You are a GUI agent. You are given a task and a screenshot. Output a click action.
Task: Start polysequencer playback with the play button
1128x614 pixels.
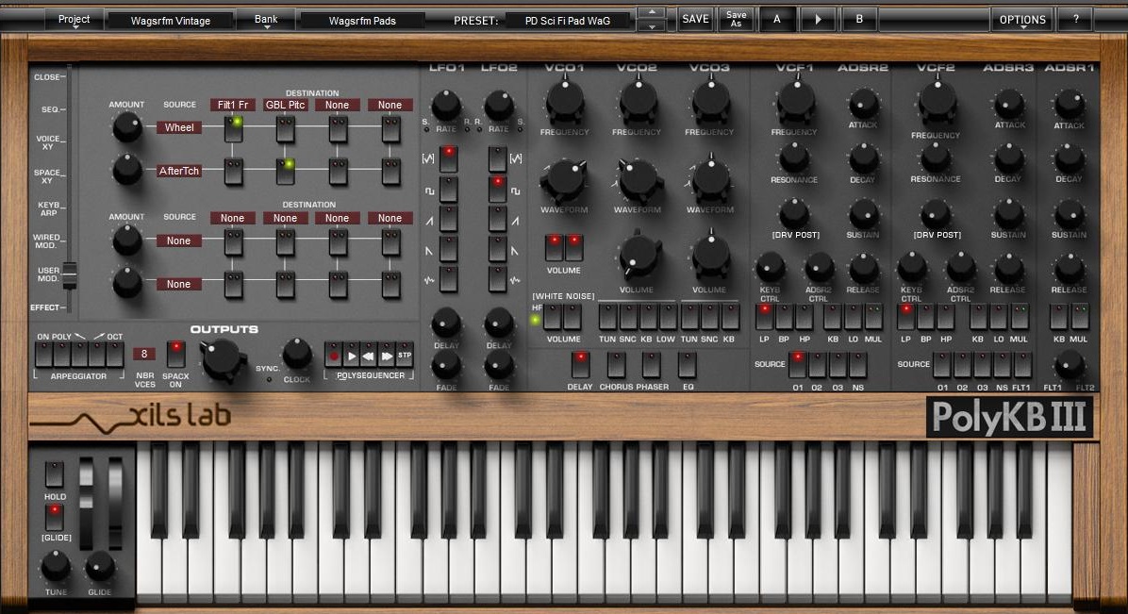coord(352,355)
